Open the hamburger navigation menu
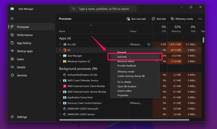Viewport: 217px width, 129px height. [x=12, y=18]
